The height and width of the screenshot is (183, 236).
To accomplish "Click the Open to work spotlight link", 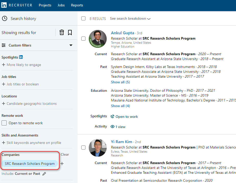I will 127,117.
